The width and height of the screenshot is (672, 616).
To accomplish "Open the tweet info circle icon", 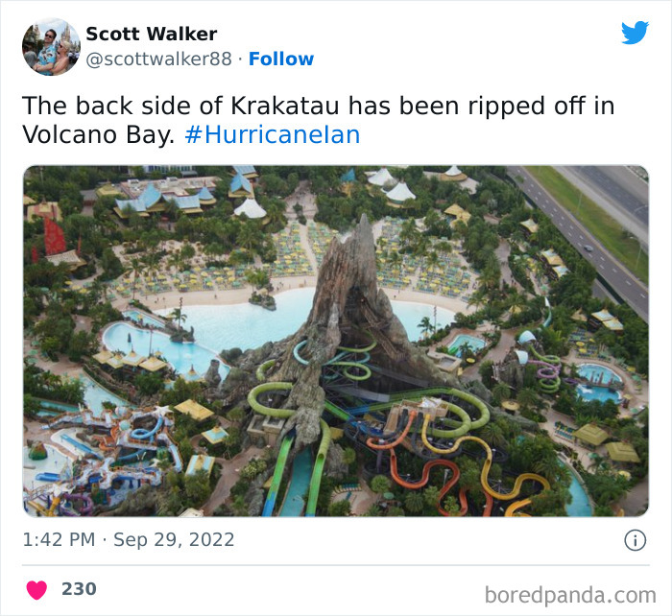I will (x=635, y=540).
